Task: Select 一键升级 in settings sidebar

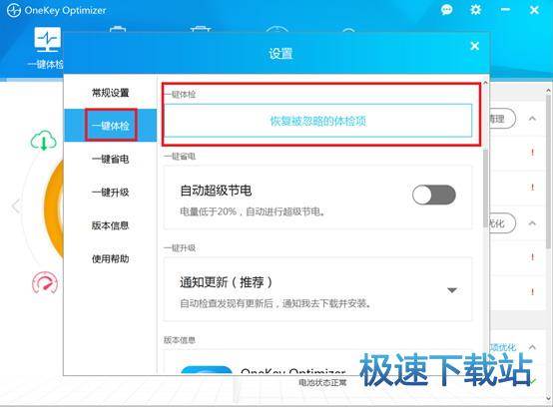Action: (111, 193)
